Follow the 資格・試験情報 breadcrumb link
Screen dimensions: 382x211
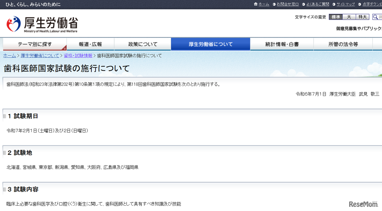point(78,56)
